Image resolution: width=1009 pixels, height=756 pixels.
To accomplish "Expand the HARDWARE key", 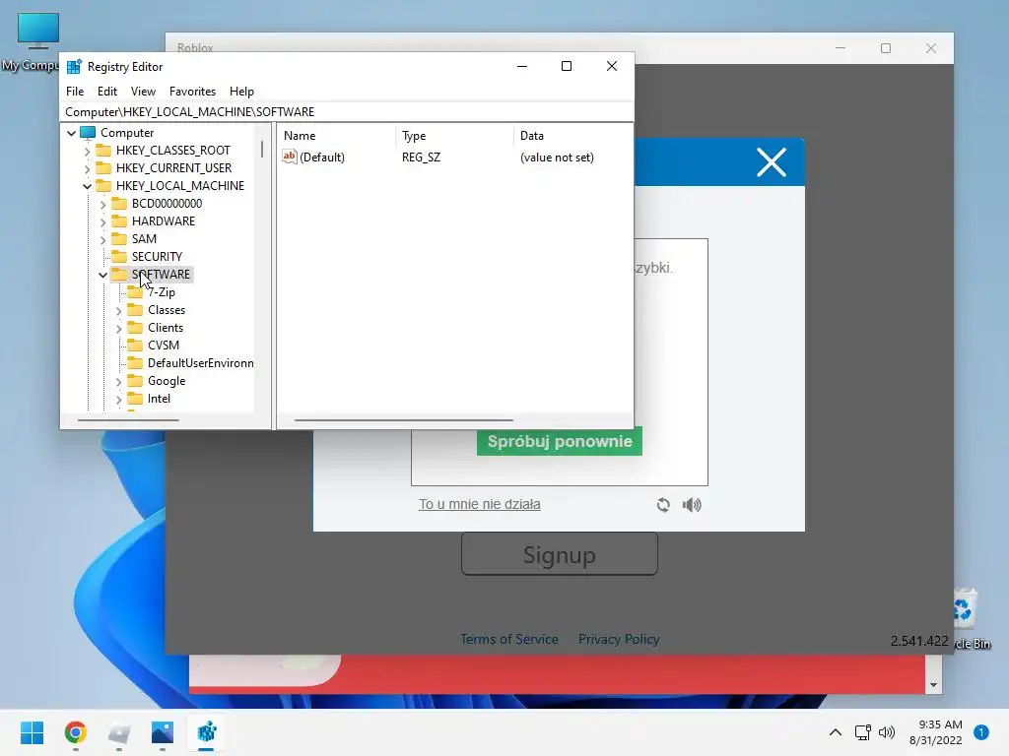I will click(x=102, y=221).
